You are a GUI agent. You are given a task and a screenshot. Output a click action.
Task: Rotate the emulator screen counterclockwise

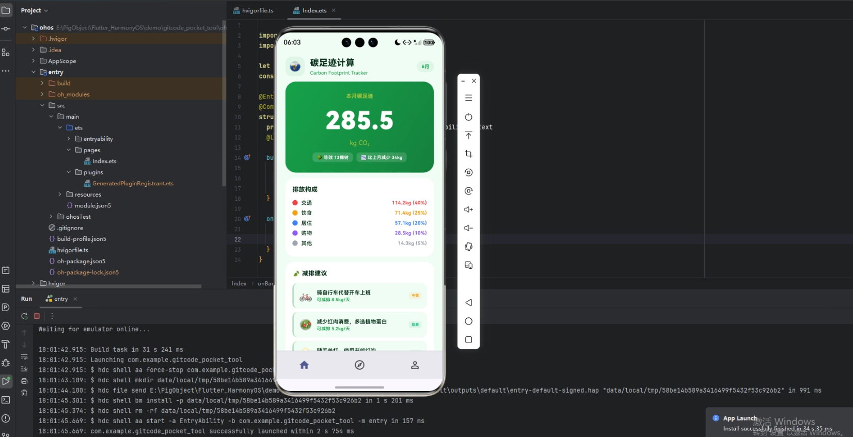[468, 172]
